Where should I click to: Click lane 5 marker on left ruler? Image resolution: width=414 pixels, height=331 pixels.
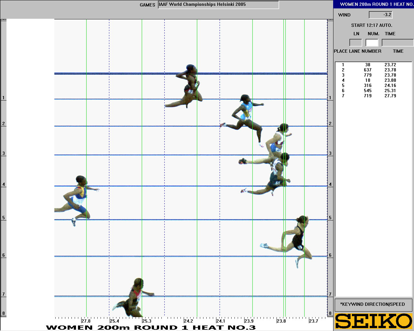pyautogui.click(x=4, y=218)
